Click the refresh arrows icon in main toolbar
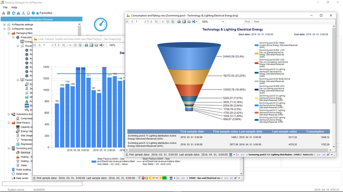This screenshot has height=192, width=343. click(x=28, y=13)
